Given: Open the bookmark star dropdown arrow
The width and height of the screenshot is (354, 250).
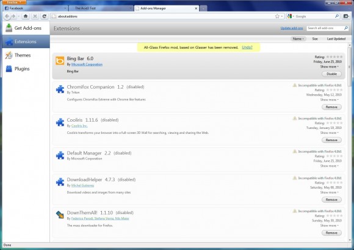Looking at the screenshot, I should tap(282, 16).
